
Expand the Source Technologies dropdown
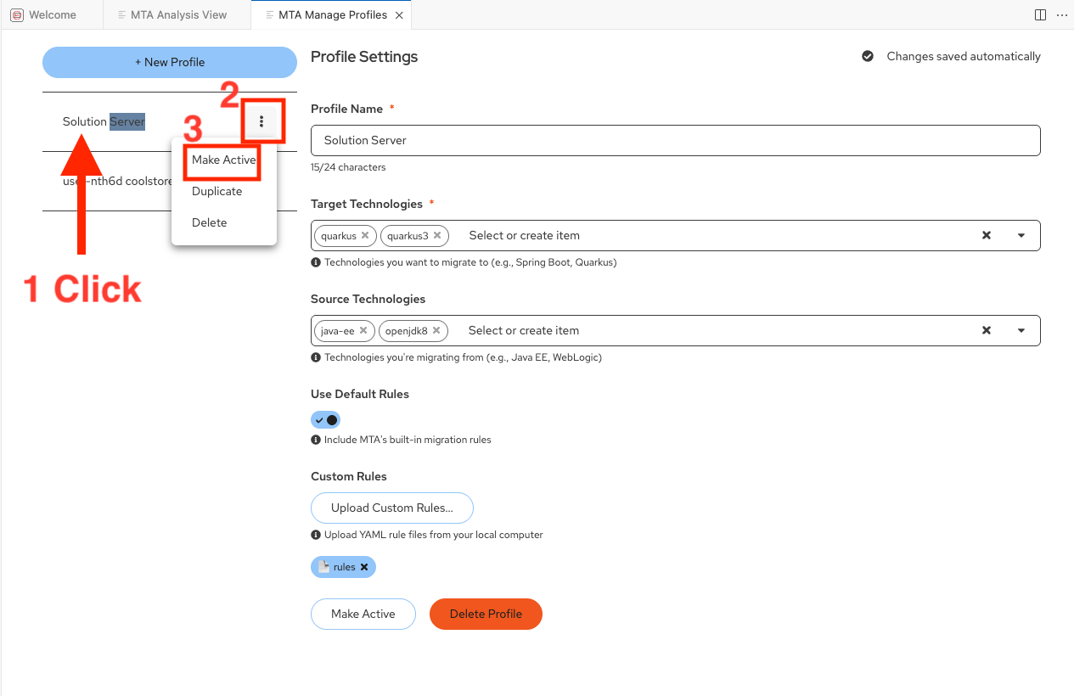point(1021,330)
